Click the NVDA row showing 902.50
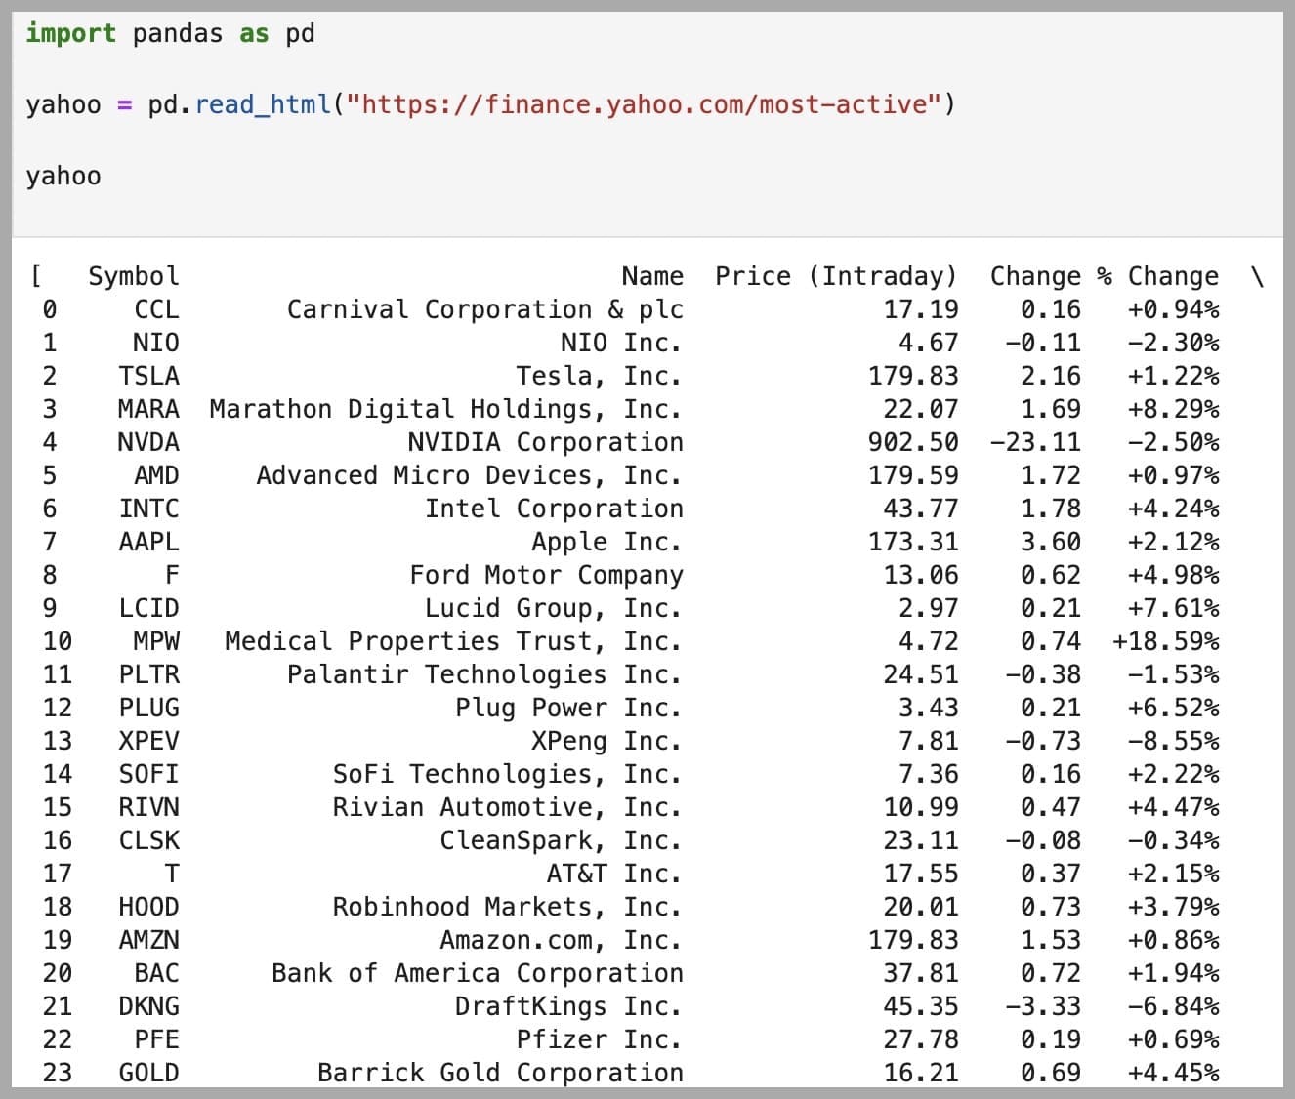1295x1099 pixels. (918, 442)
